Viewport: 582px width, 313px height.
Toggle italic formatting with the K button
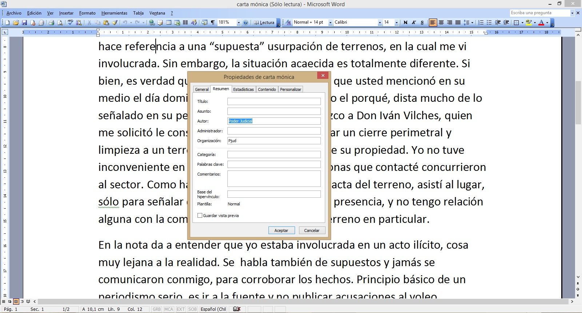[414, 23]
